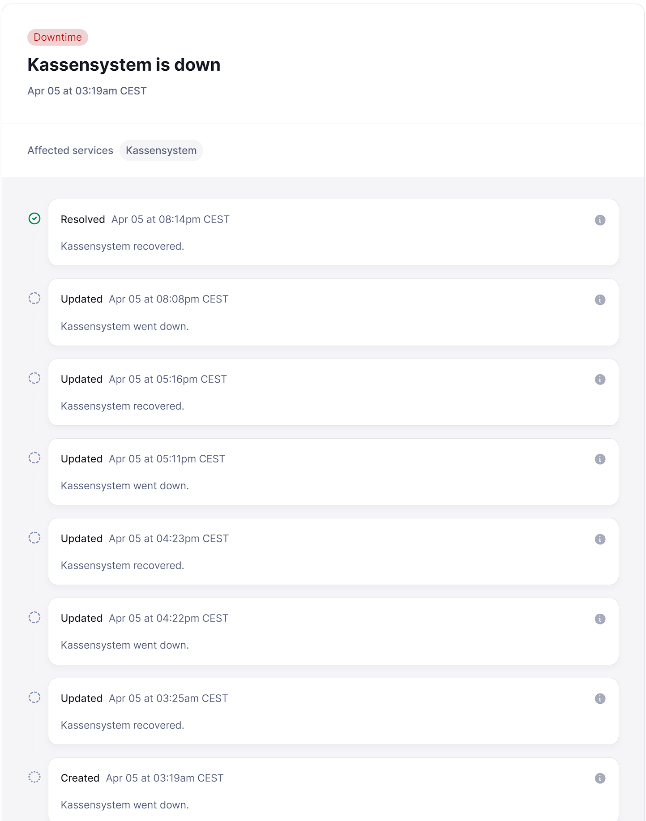The image size is (646, 821).
Task: Open info icon for 03:25am update
Action: [x=600, y=698]
